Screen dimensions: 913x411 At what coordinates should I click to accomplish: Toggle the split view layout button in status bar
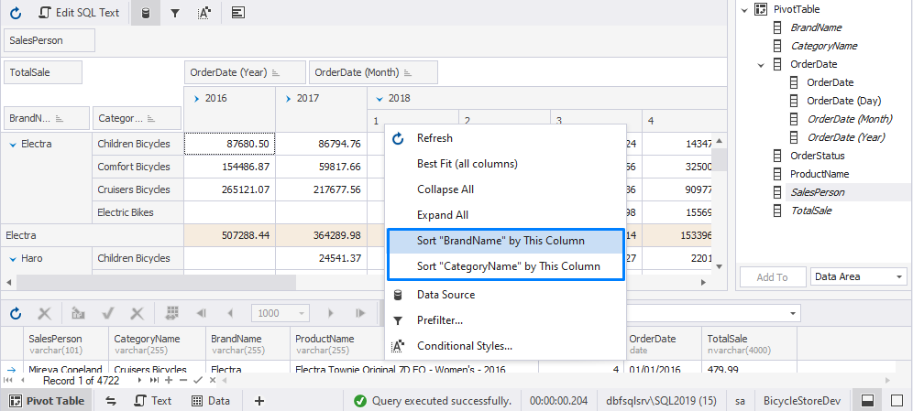point(866,401)
